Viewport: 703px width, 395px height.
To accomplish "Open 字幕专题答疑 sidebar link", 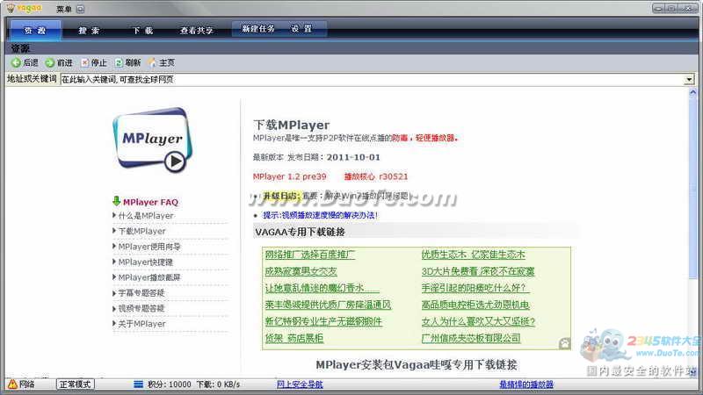I will 141,293.
